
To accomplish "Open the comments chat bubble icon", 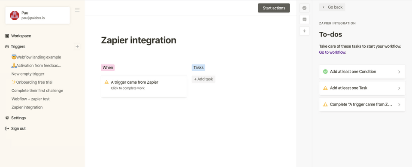I will (x=304, y=19).
